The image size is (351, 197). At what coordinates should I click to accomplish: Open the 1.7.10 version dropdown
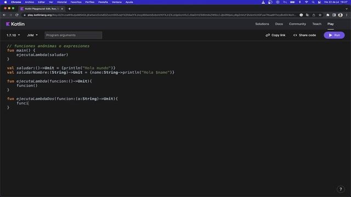pyautogui.click(x=13, y=35)
